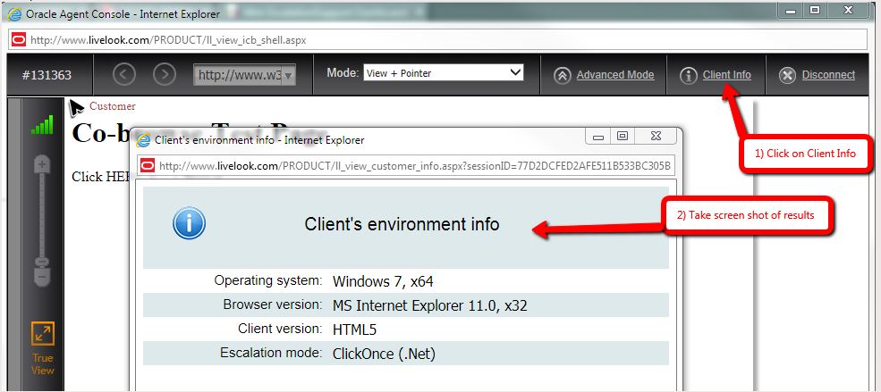Screen dimensions: 881x392
Task: Open the Mode dropdown showing View + Pointer
Action: point(444,73)
